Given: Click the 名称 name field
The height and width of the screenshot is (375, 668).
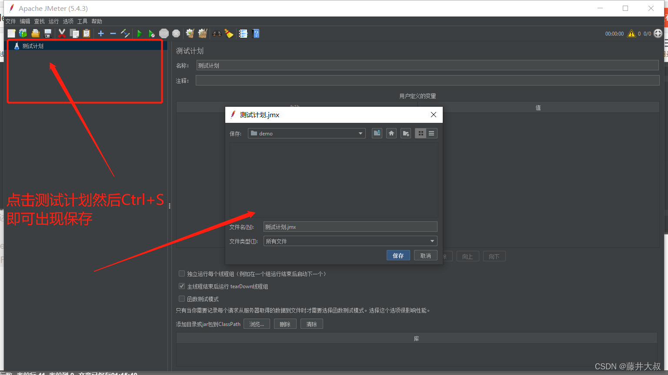Looking at the screenshot, I should coord(428,66).
